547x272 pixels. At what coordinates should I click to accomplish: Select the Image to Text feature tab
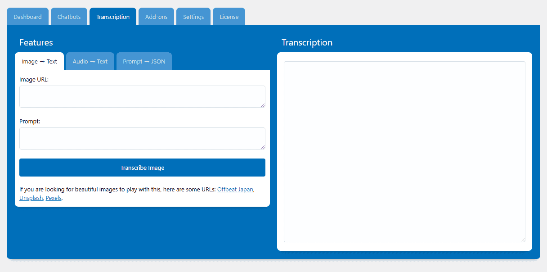(39, 61)
